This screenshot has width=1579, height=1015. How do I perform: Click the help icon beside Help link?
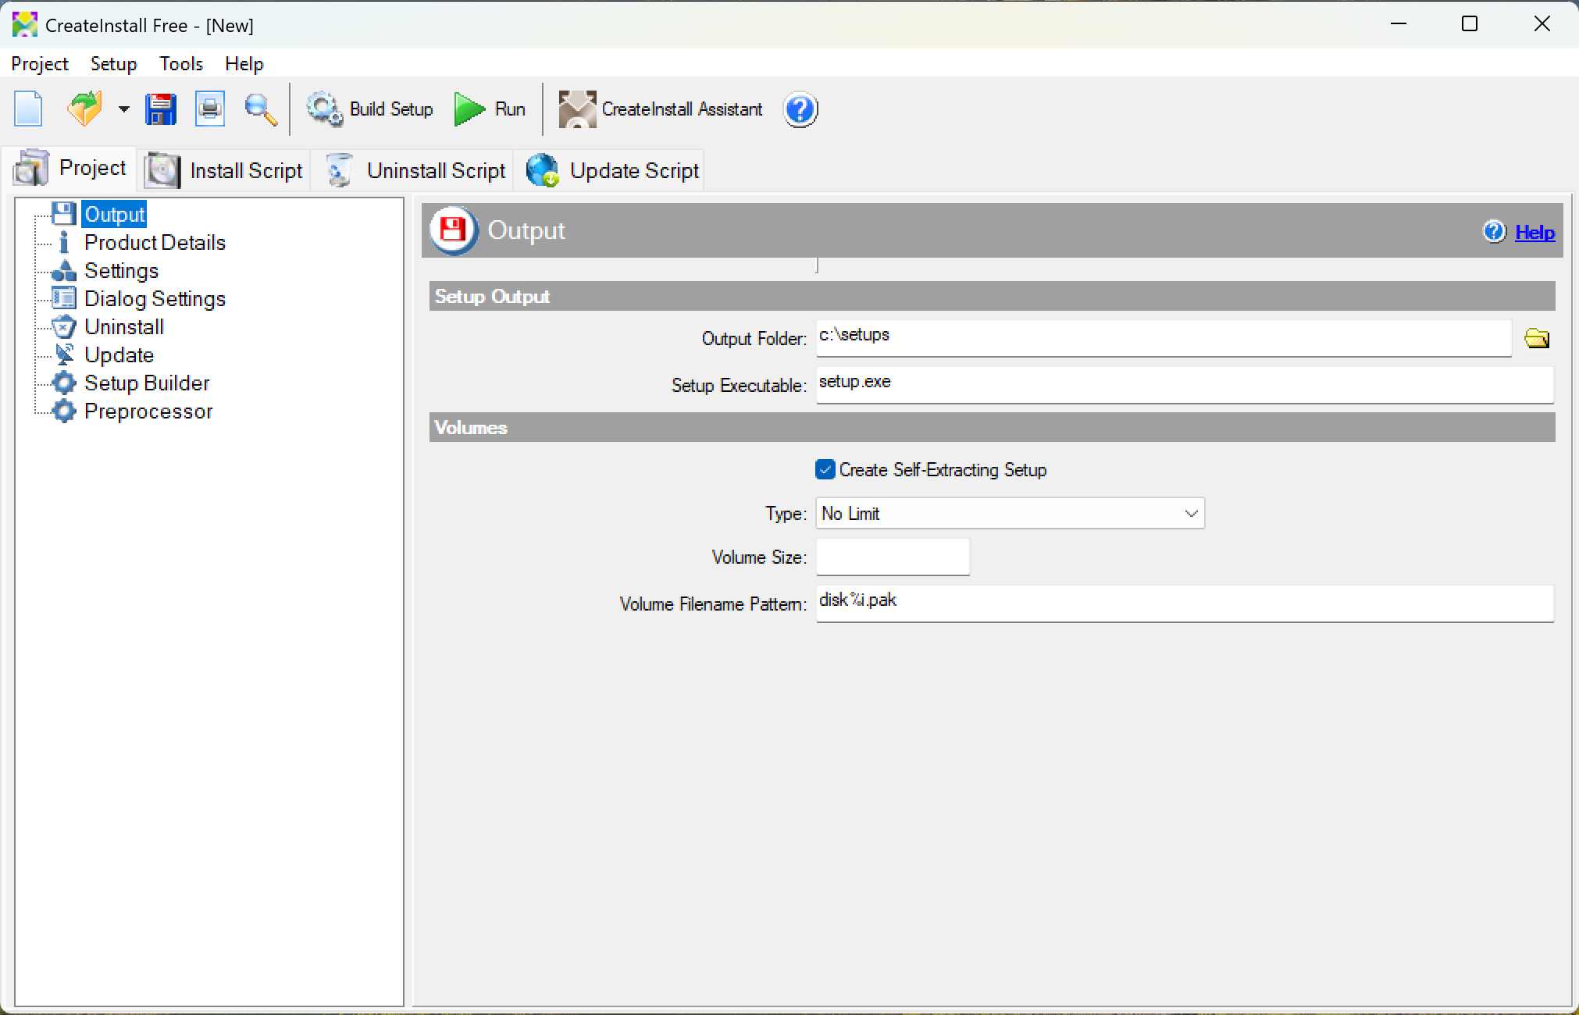(x=1495, y=231)
